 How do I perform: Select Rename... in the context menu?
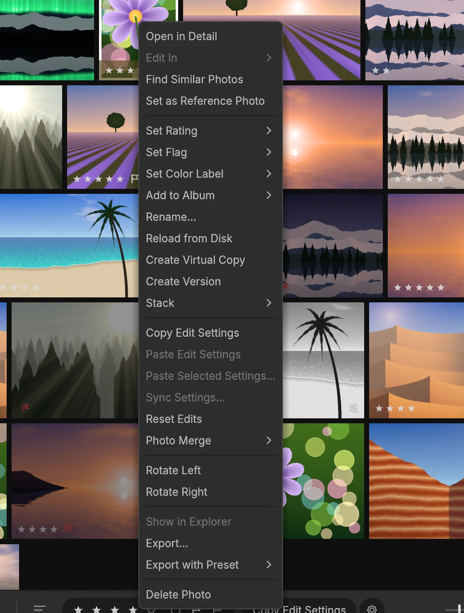tap(211, 217)
